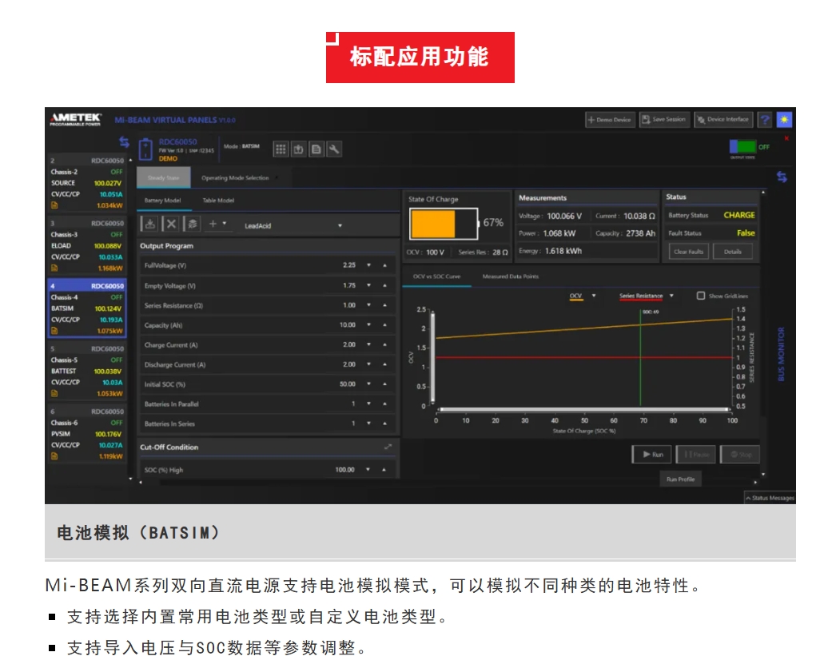This screenshot has height=660, width=832.
Task: Click the blue swap arrows above BUS MONITOR
Action: pos(782,177)
